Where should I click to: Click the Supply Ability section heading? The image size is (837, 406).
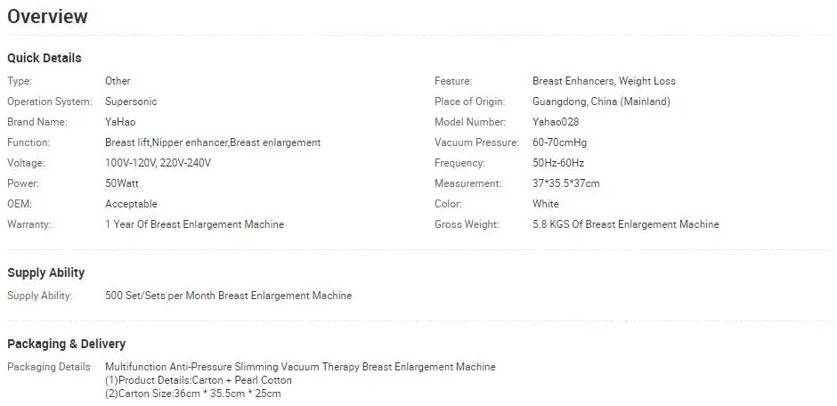[x=46, y=272]
